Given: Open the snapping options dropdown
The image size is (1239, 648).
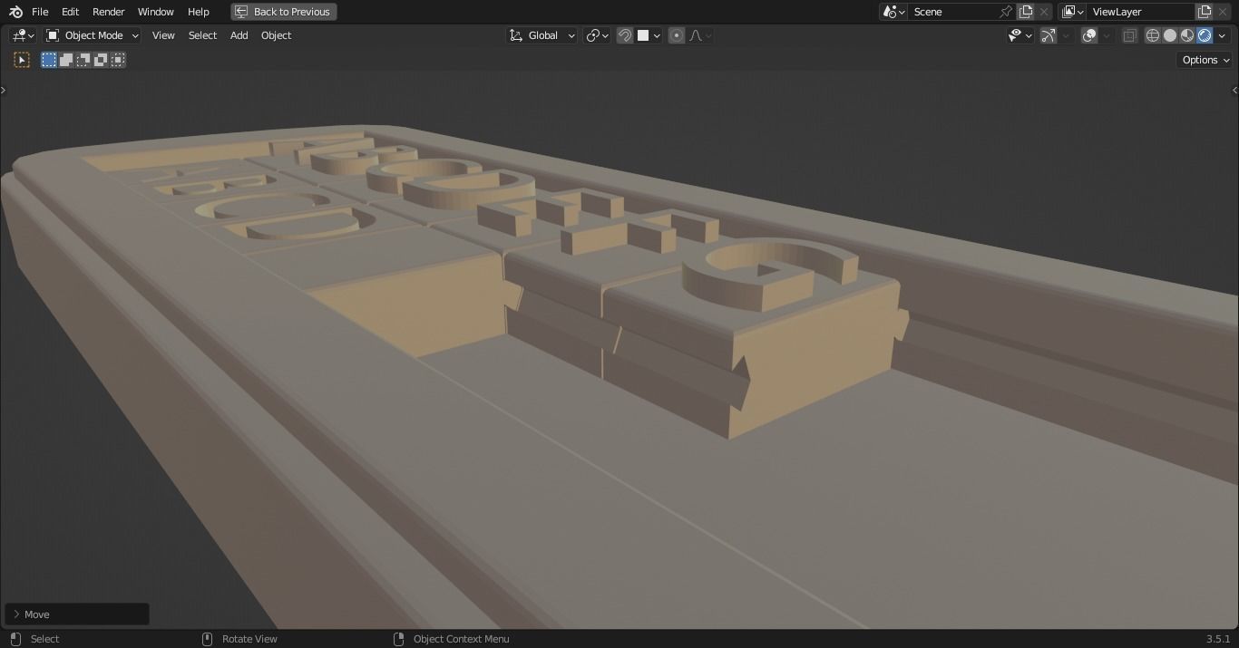Looking at the screenshot, I should click(x=649, y=35).
